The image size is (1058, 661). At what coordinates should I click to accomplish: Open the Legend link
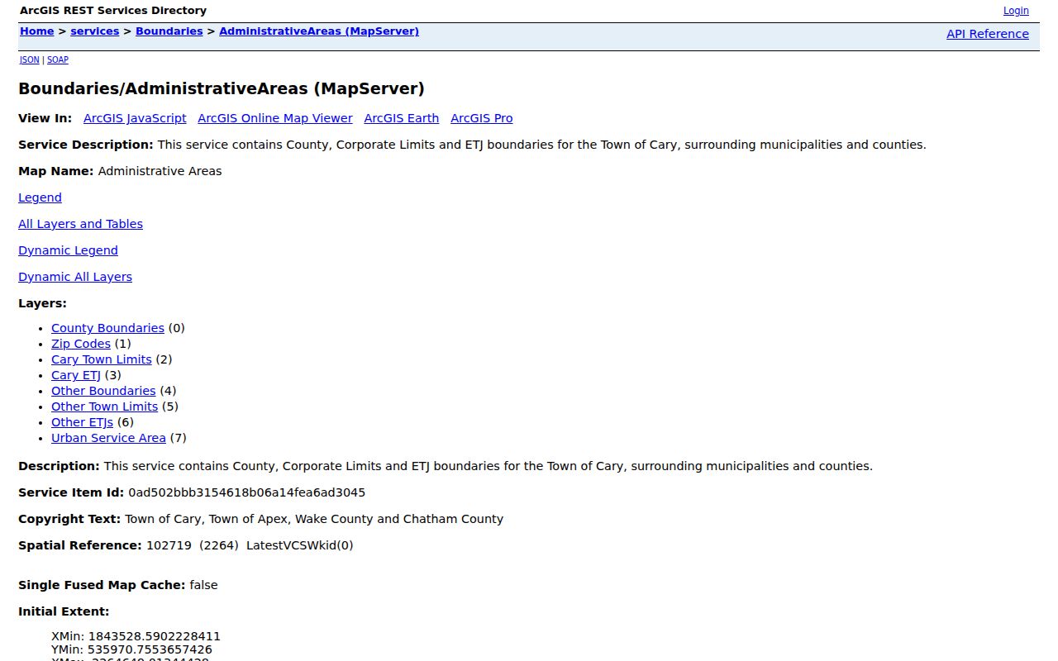point(40,197)
